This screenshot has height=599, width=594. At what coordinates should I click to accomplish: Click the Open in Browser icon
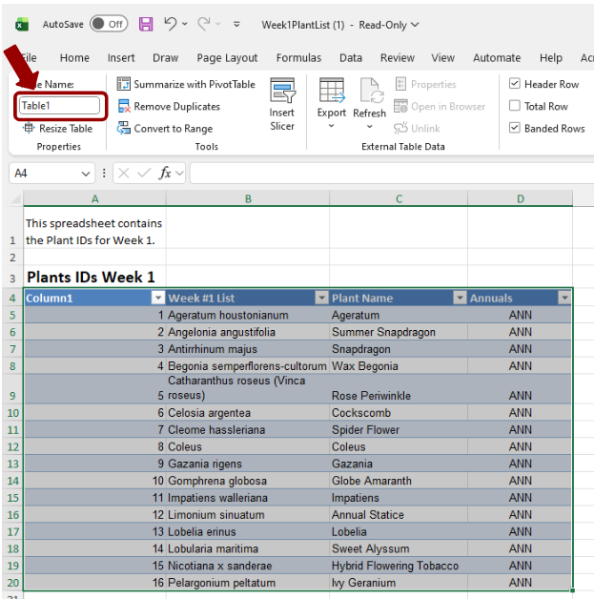point(400,106)
